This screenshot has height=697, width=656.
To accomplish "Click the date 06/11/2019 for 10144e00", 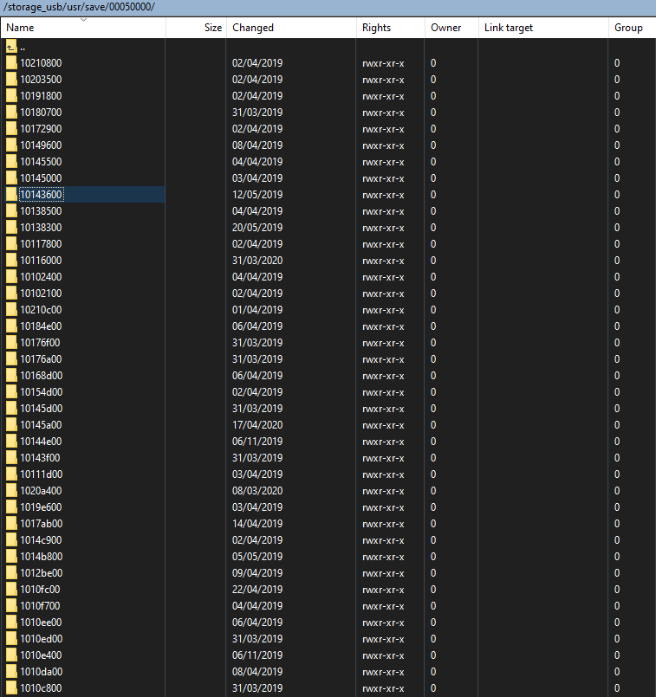I will pyautogui.click(x=257, y=442).
